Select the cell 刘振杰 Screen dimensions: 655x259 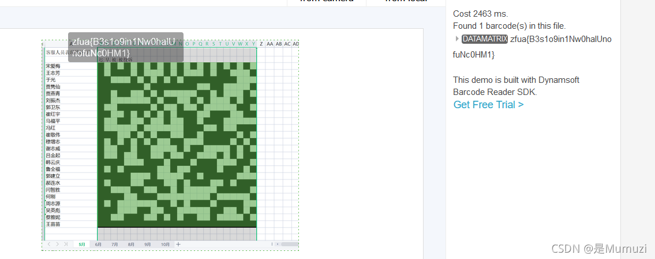click(71, 100)
